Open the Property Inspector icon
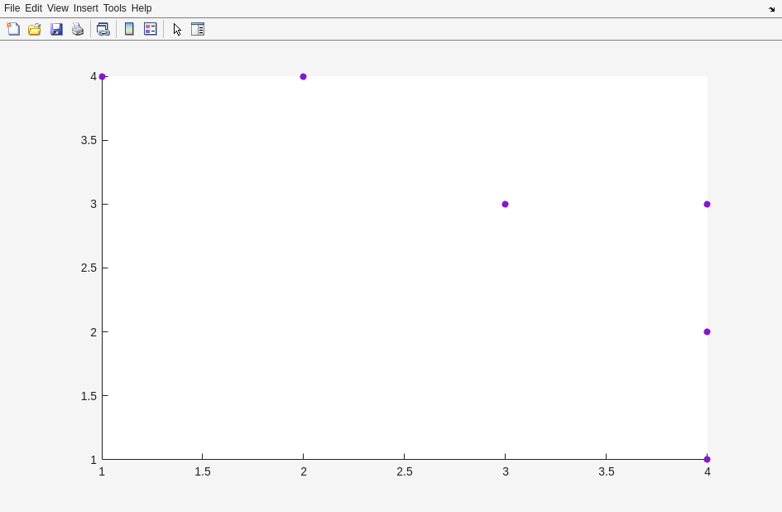Viewport: 782px width, 512px height. (x=198, y=29)
